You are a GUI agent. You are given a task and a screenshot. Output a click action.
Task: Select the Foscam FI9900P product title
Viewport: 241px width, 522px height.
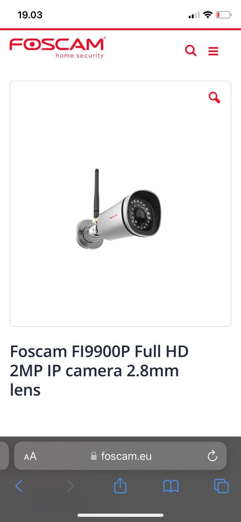click(x=99, y=370)
